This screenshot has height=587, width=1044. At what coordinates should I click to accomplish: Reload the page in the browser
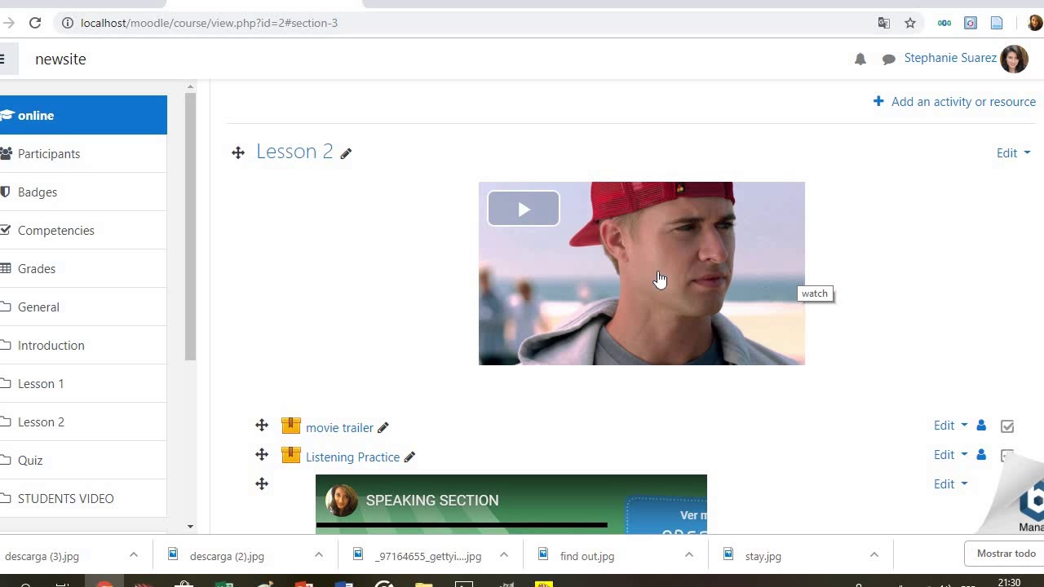[35, 23]
